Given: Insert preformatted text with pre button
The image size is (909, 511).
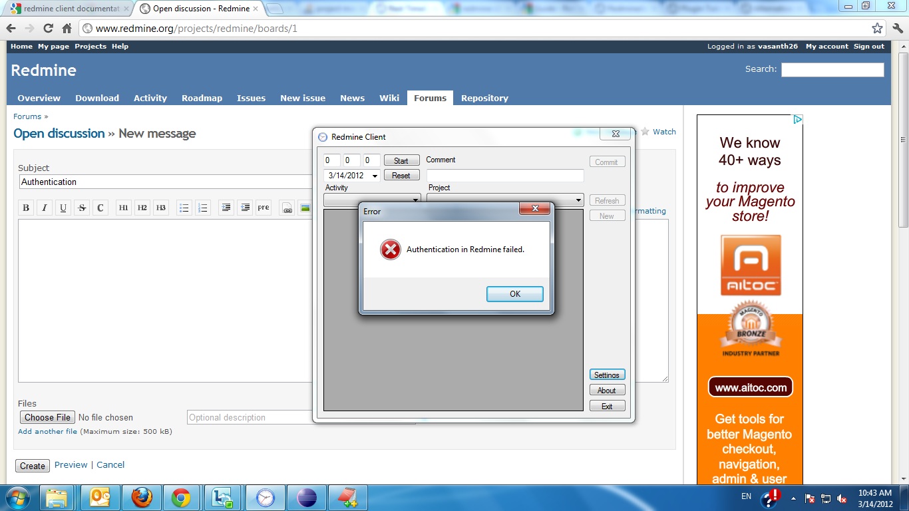Looking at the screenshot, I should [264, 208].
